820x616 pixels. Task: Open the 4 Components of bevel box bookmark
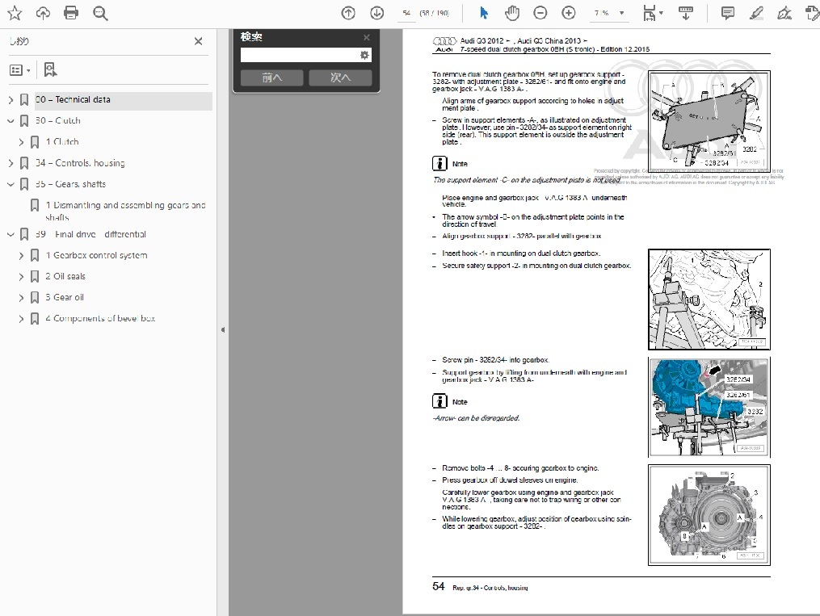pos(100,319)
